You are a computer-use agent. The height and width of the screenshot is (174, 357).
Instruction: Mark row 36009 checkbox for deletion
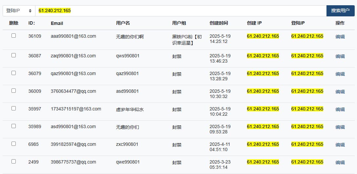click(x=14, y=91)
